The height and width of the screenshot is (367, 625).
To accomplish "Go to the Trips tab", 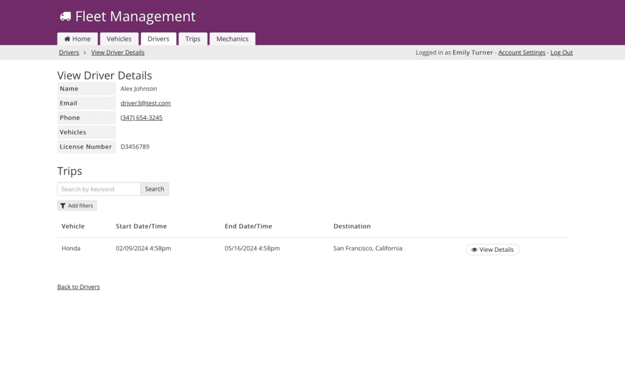I will click(x=193, y=39).
